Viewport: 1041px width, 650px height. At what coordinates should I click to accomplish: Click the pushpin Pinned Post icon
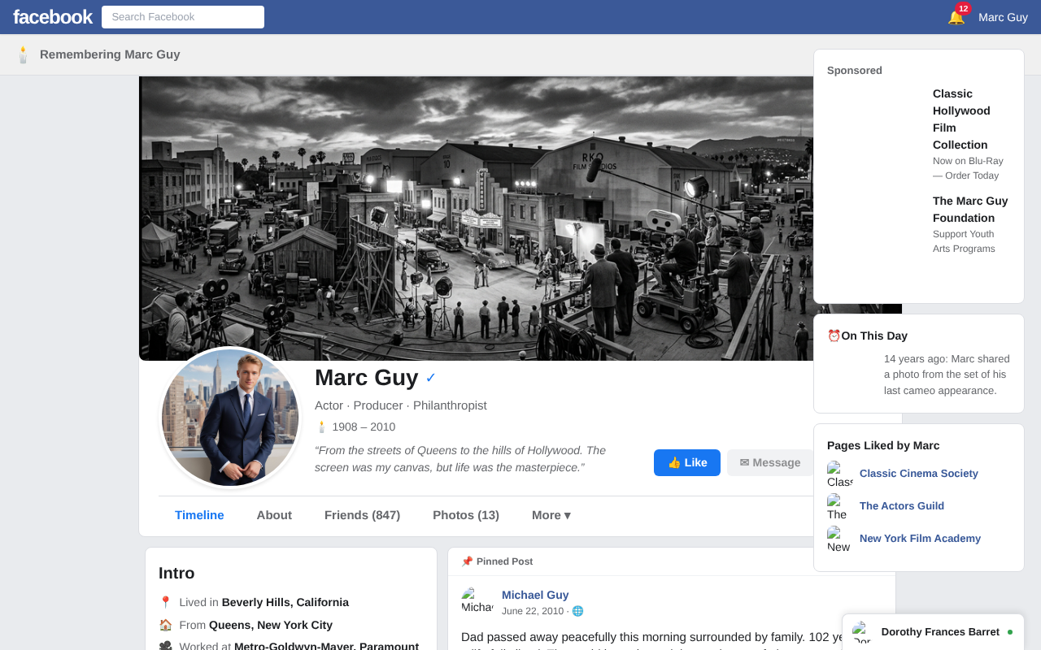467,561
